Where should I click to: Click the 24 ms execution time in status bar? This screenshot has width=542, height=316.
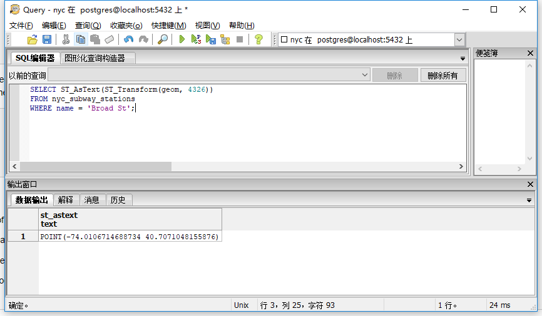click(500, 305)
